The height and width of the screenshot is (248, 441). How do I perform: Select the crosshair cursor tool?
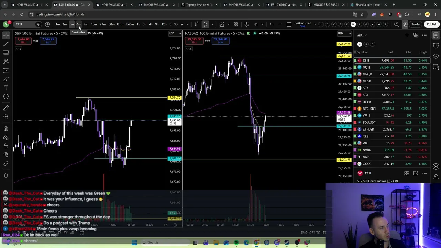point(6,35)
